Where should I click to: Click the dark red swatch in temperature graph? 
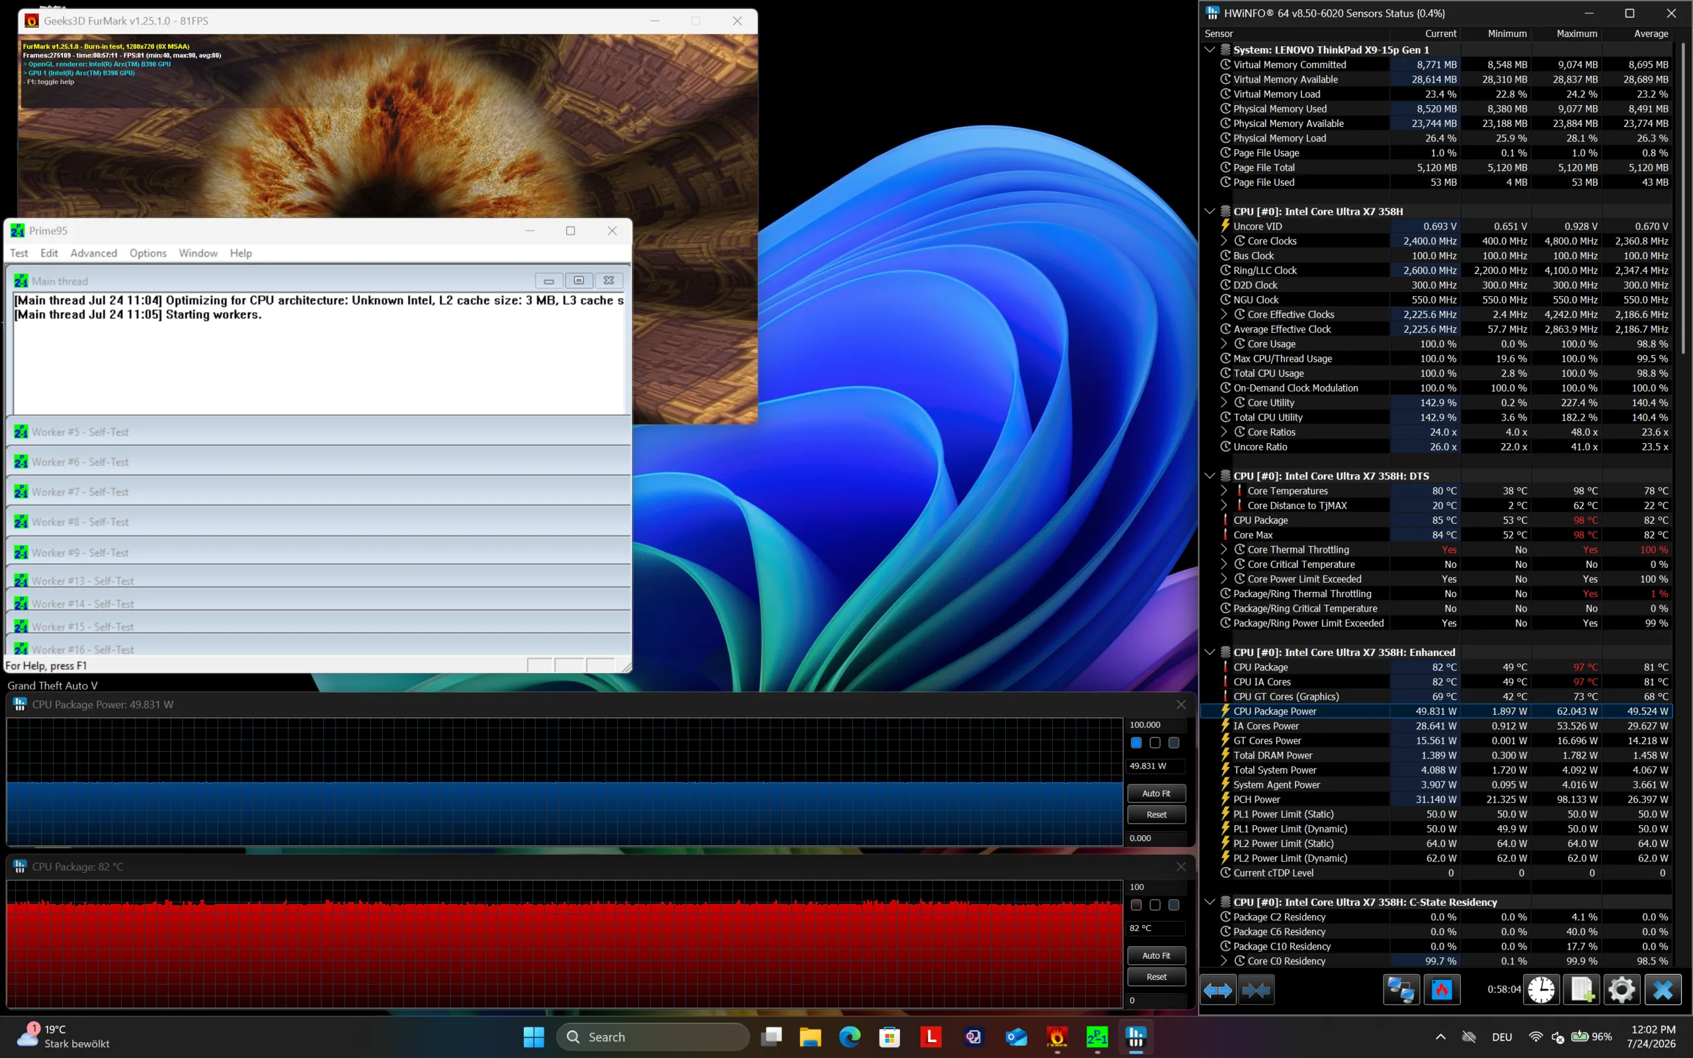tap(1136, 905)
